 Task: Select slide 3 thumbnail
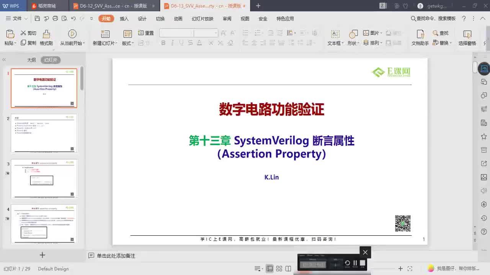coord(44,178)
